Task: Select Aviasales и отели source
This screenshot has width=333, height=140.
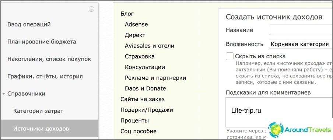Action: pos(150,46)
